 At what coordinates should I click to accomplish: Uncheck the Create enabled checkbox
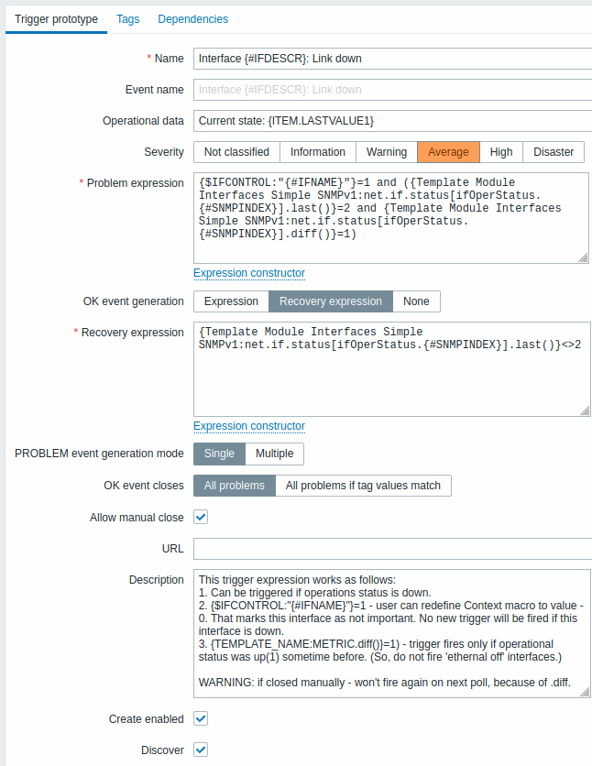click(201, 718)
